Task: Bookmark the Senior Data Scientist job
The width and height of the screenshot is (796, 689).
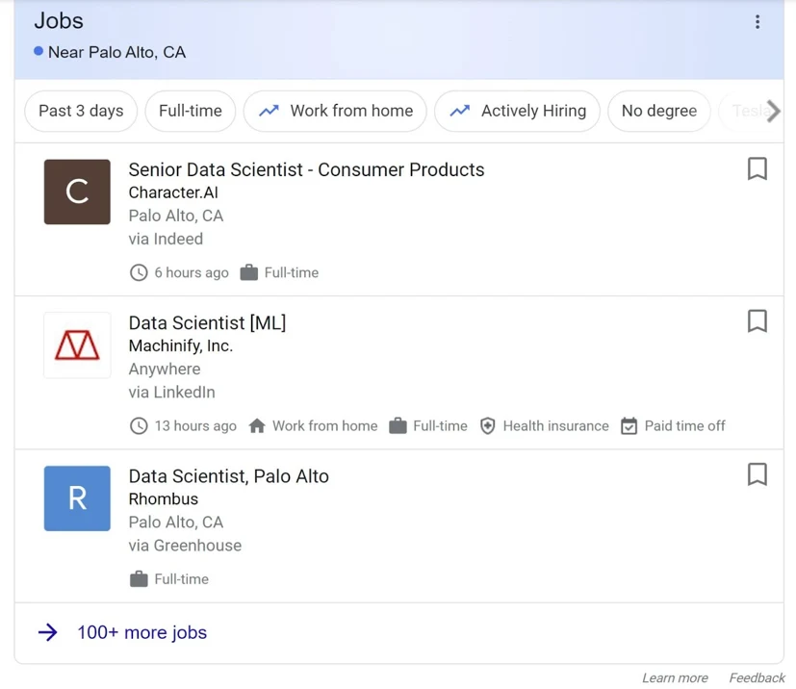Action: click(x=757, y=168)
